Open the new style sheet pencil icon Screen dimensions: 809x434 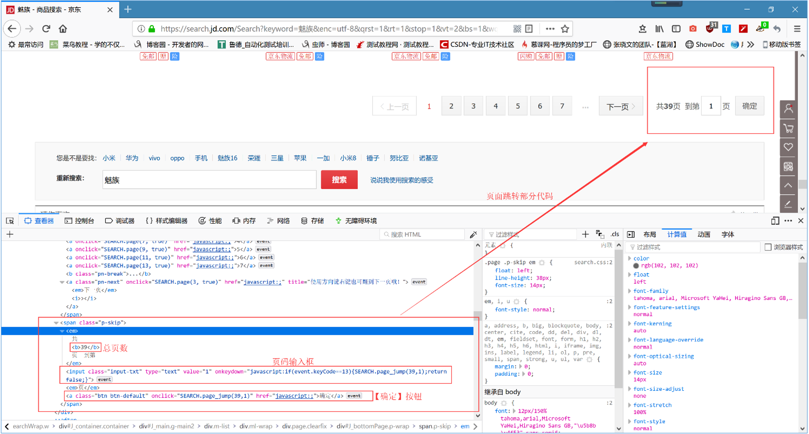click(x=473, y=234)
